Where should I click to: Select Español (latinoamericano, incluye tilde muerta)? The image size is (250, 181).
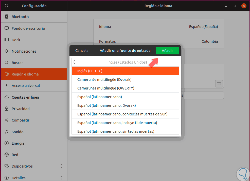click(125, 123)
